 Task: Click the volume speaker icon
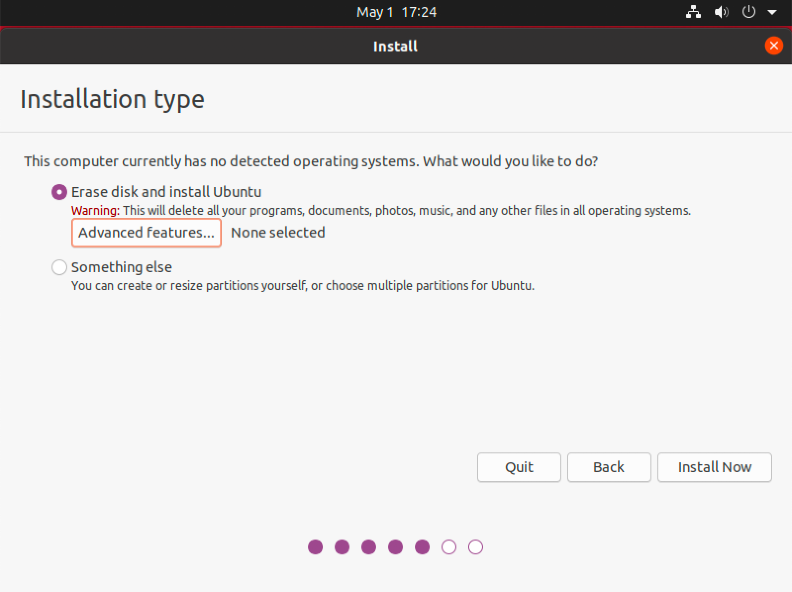[721, 12]
